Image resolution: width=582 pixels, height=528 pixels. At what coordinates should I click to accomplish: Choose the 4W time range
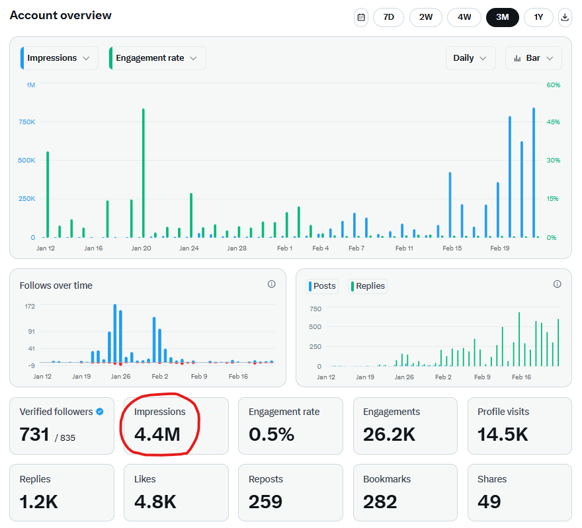464,17
